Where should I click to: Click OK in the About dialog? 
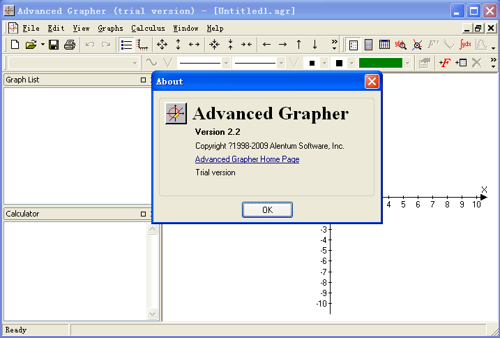(x=267, y=210)
